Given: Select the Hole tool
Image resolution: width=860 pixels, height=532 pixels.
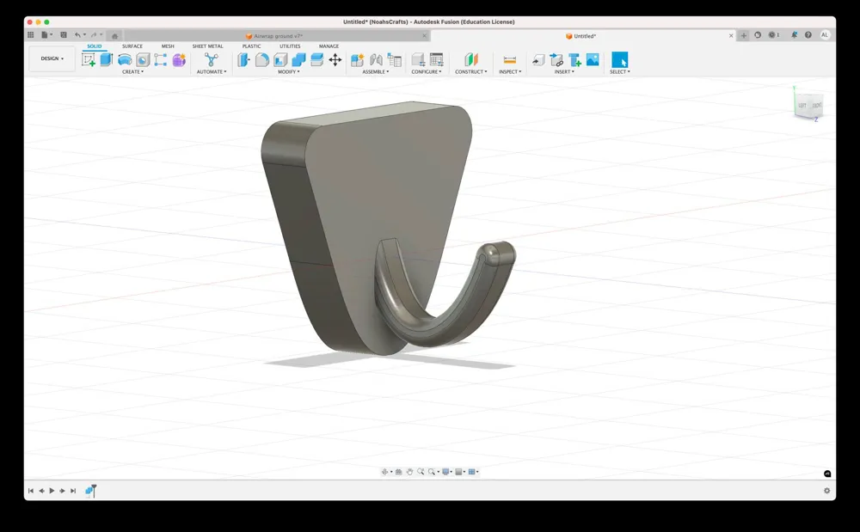Looking at the screenshot, I should (x=143, y=59).
